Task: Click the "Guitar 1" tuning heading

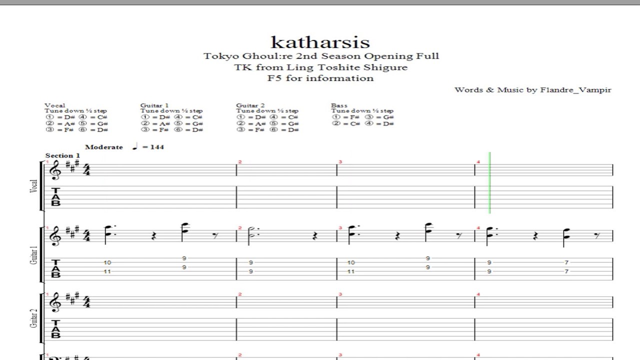Action: [x=154, y=105]
